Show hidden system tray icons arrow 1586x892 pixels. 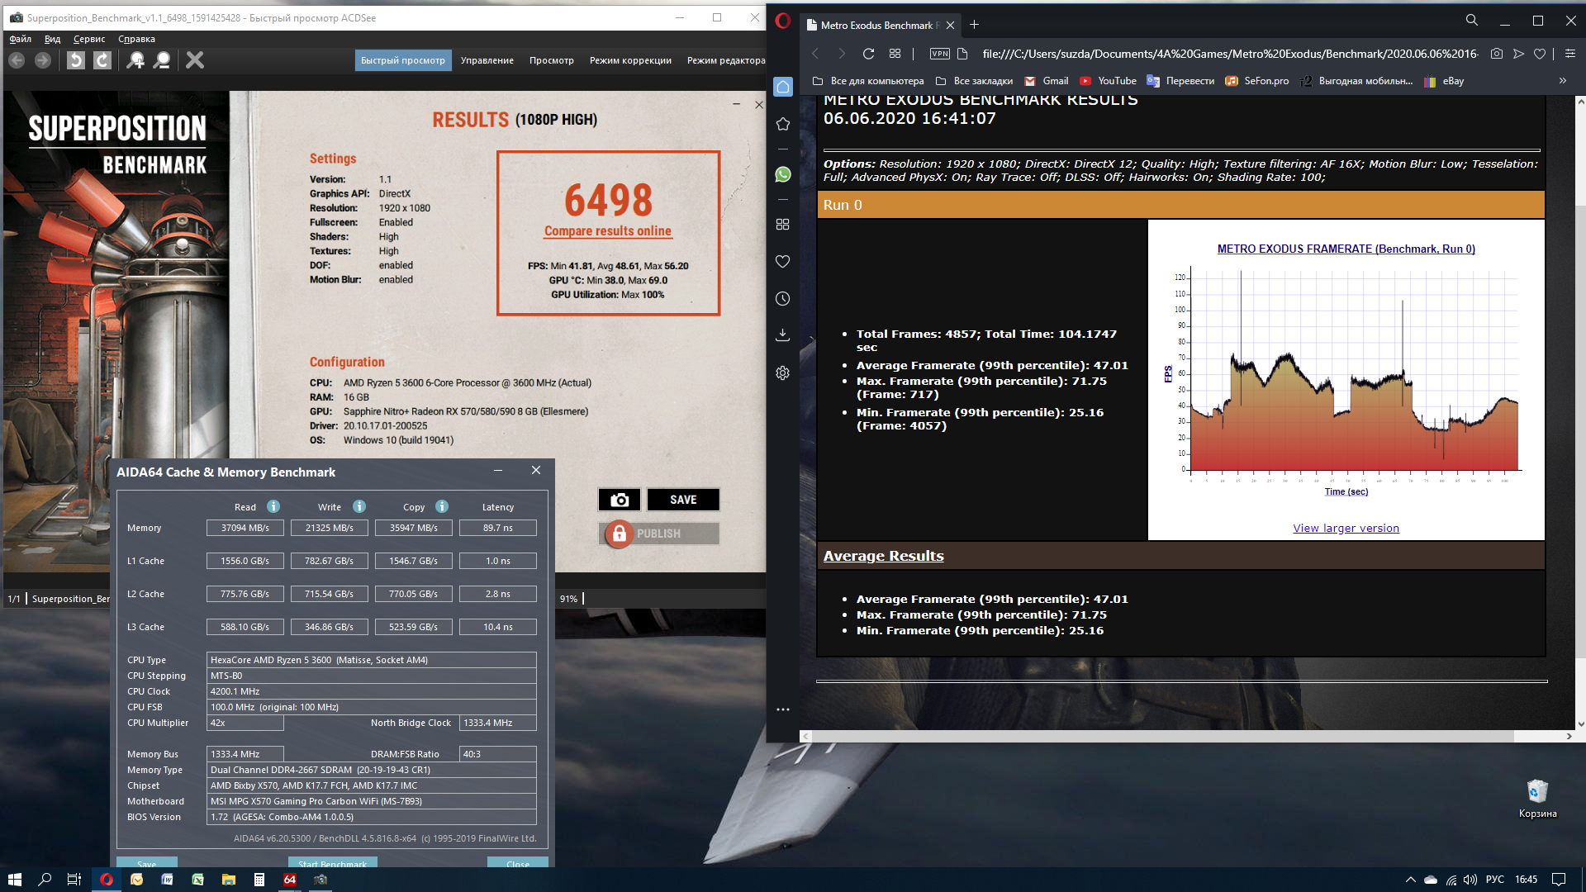point(1410,880)
